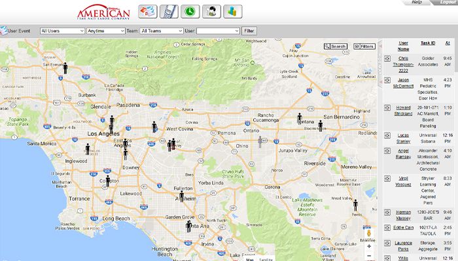Sort by the At column header
This screenshot has width=458, height=261.
448,43
